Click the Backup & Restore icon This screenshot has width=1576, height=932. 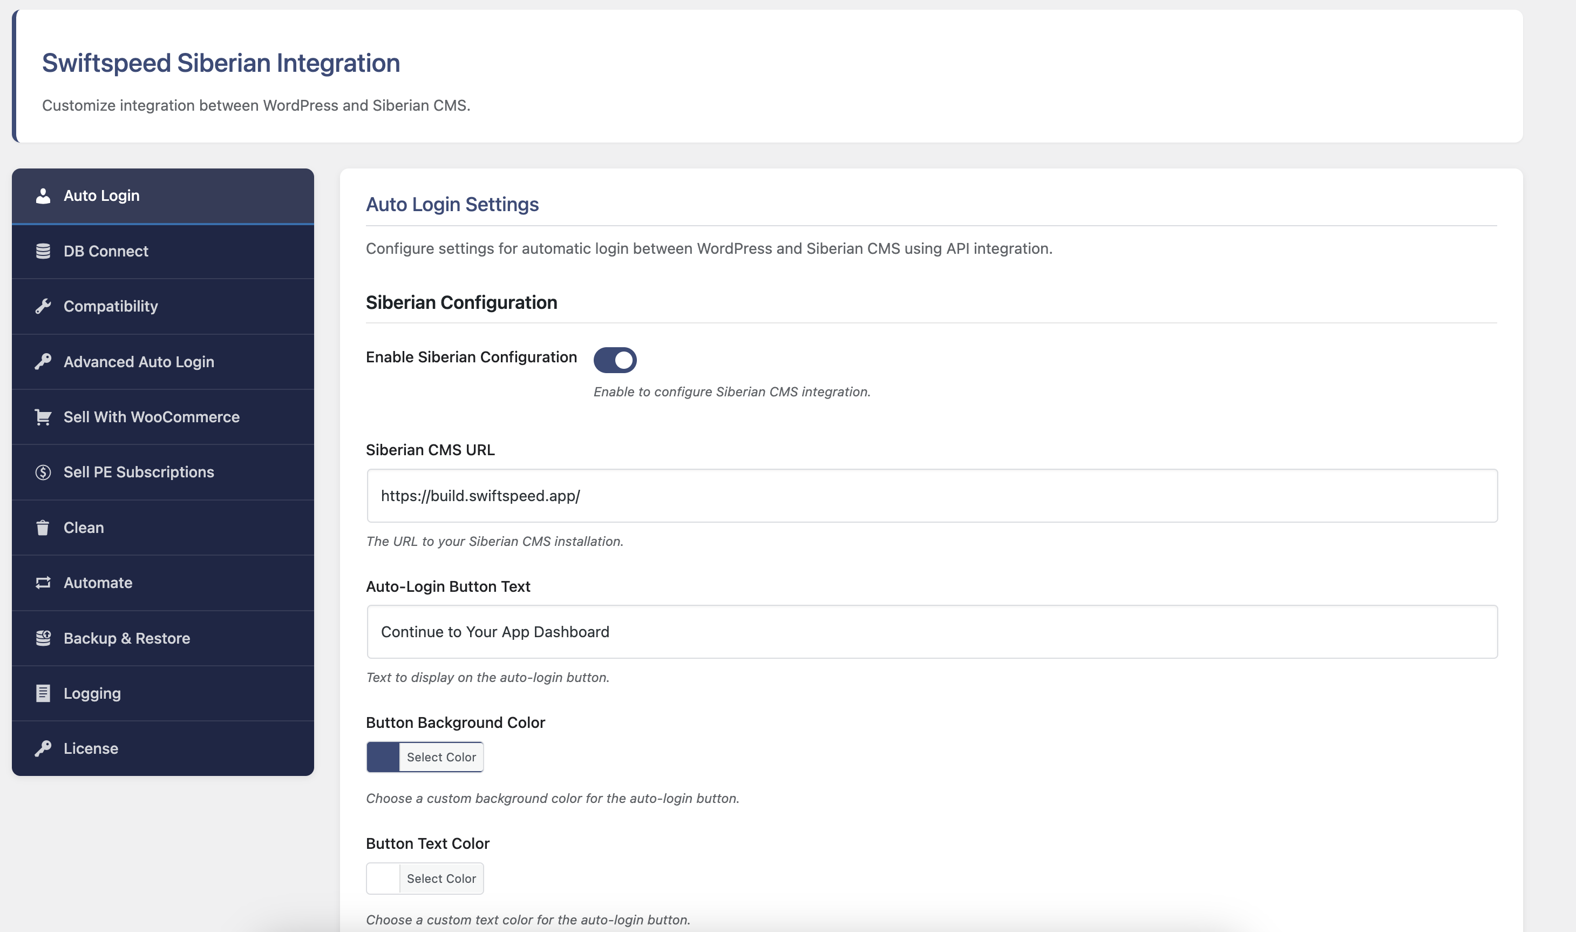(43, 638)
